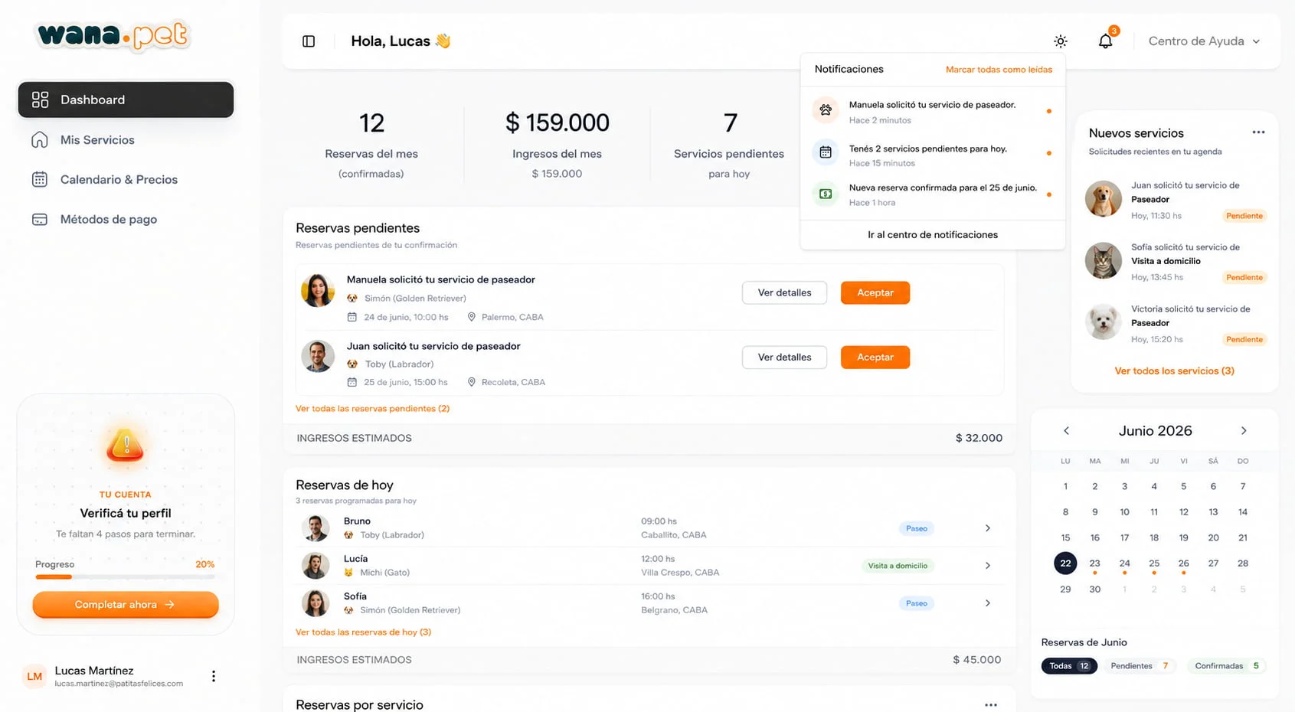The image size is (1295, 712).
Task: Open Lucas Martínez account options menu
Action: coord(214,676)
